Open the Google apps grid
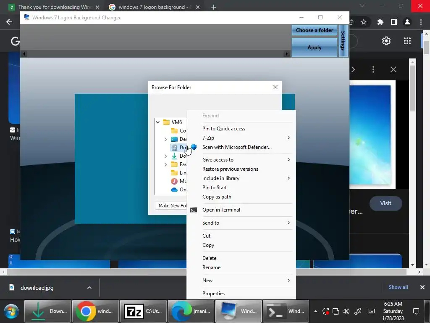The image size is (430, 323). click(x=407, y=41)
